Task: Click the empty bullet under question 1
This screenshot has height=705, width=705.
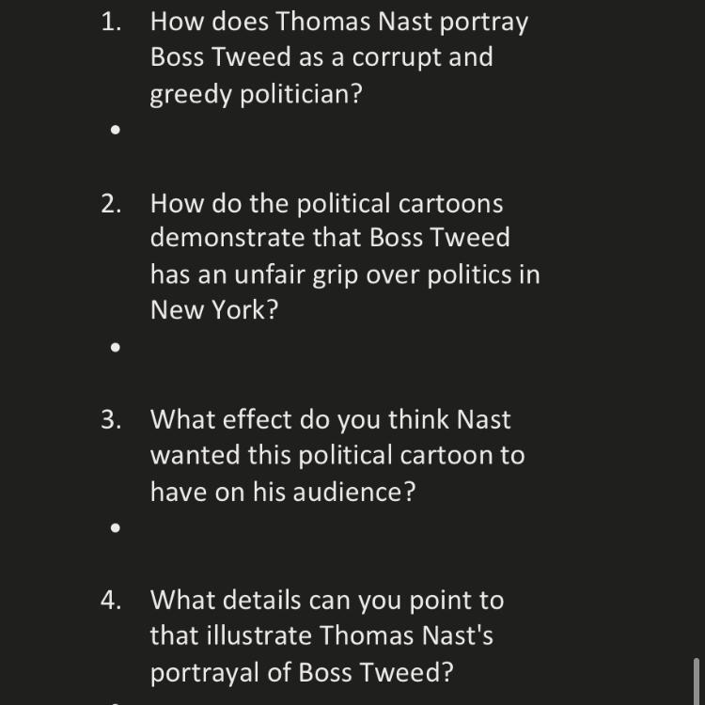Action: tap(116, 131)
